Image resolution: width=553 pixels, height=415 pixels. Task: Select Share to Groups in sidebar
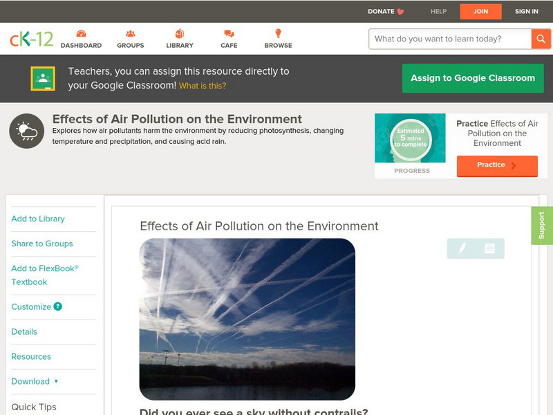(x=42, y=243)
